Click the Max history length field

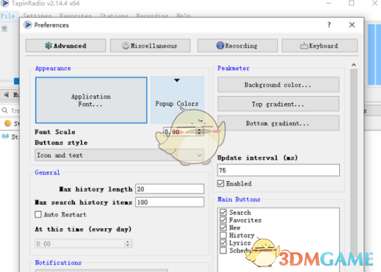(169, 189)
